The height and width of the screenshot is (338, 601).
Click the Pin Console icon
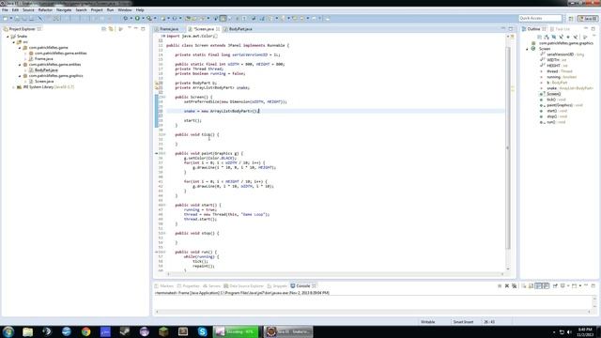(555, 285)
